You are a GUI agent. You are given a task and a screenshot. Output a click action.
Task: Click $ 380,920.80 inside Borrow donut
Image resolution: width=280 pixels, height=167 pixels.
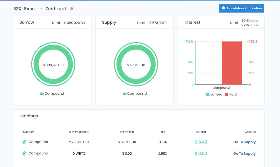53,65
